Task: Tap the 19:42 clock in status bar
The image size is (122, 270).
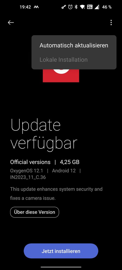Action: coord(25,7)
